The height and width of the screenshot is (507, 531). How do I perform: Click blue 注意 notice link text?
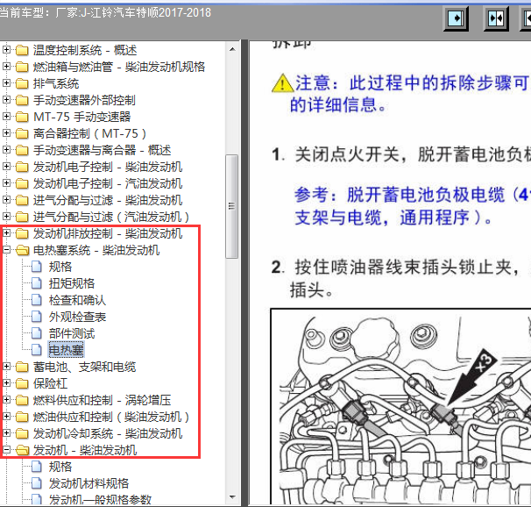pos(410,94)
